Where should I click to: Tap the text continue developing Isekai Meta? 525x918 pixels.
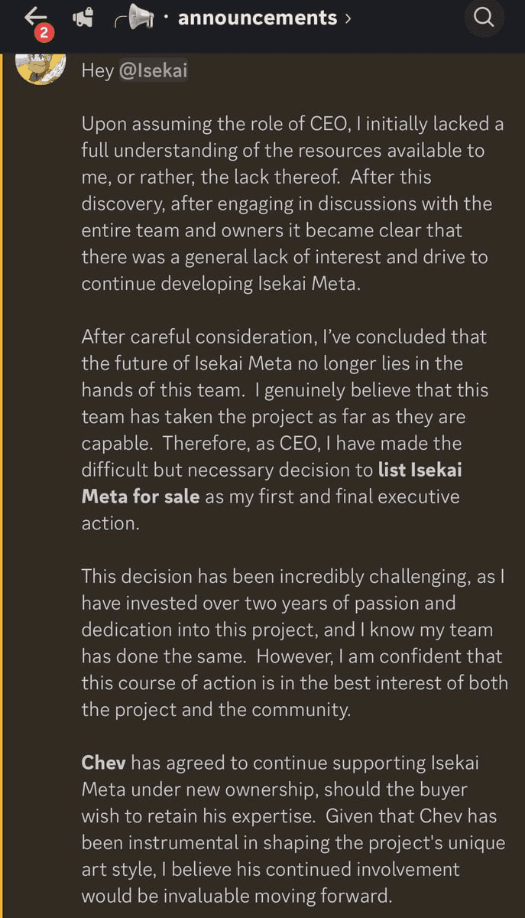[x=218, y=283]
